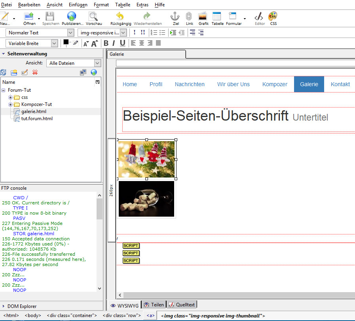Screen dimensions: 355x321
Task: Click the Publizieren globe icon
Action: 72,17
